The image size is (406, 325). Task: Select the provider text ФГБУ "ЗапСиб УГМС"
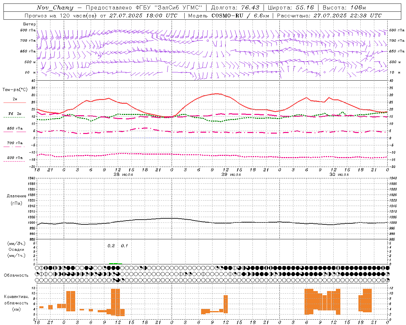point(169,8)
